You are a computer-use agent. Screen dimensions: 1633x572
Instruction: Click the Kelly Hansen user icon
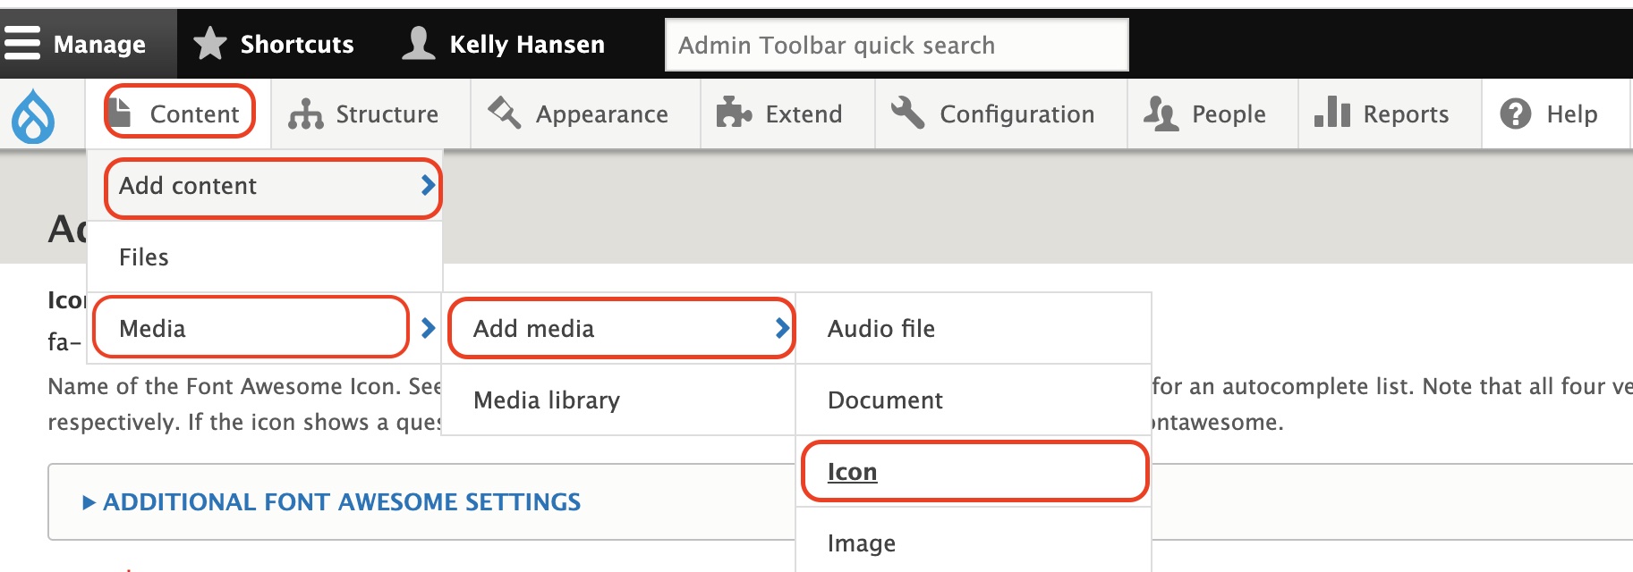tap(418, 43)
